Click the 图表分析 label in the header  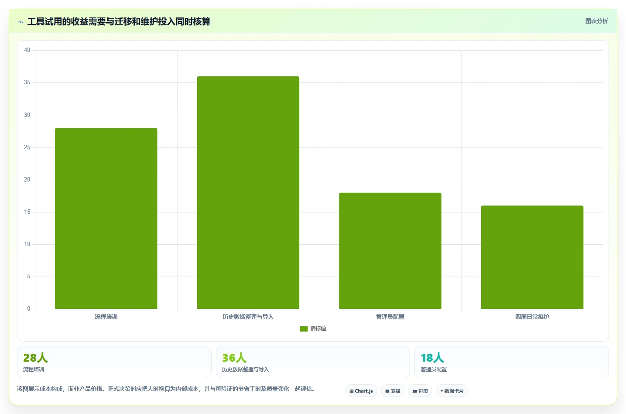coord(596,21)
